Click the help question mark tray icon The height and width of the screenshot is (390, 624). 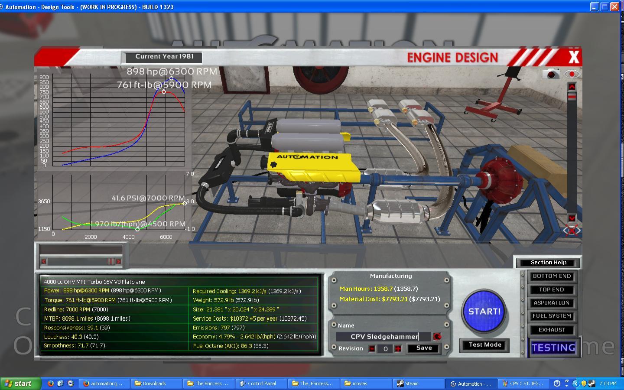coord(557,383)
